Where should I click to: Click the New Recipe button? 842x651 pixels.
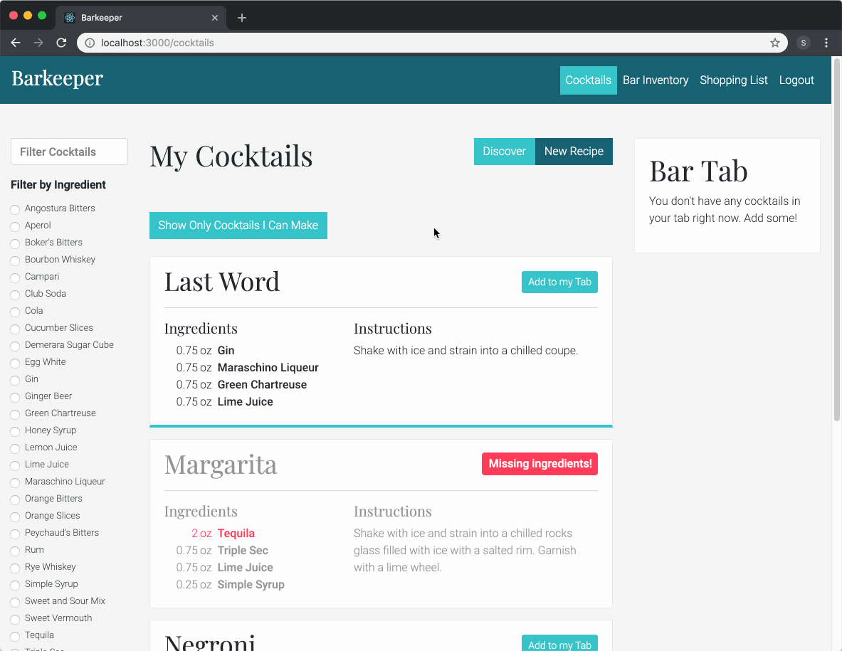point(574,152)
